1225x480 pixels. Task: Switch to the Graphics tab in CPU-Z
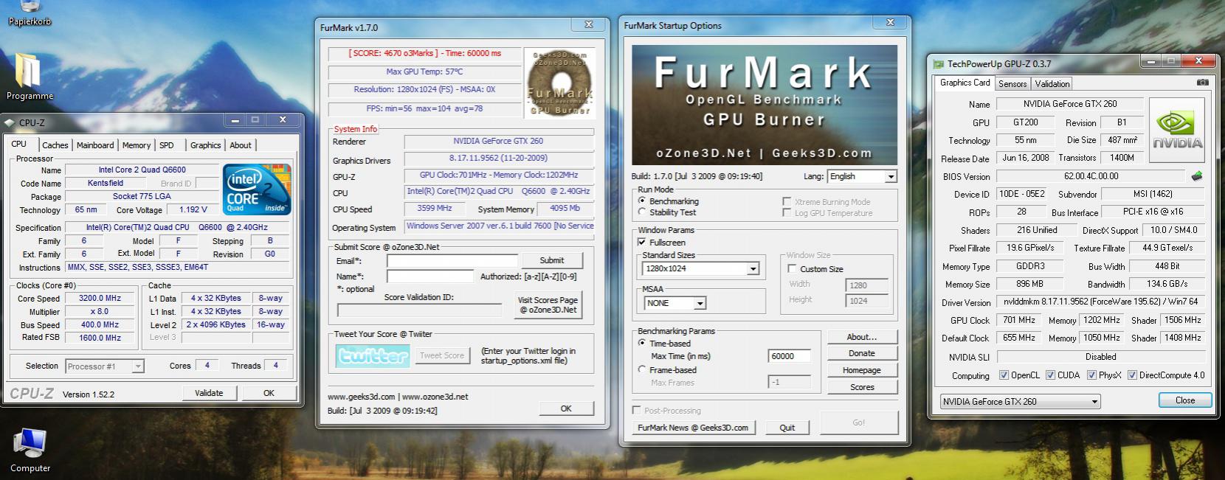tap(205, 145)
